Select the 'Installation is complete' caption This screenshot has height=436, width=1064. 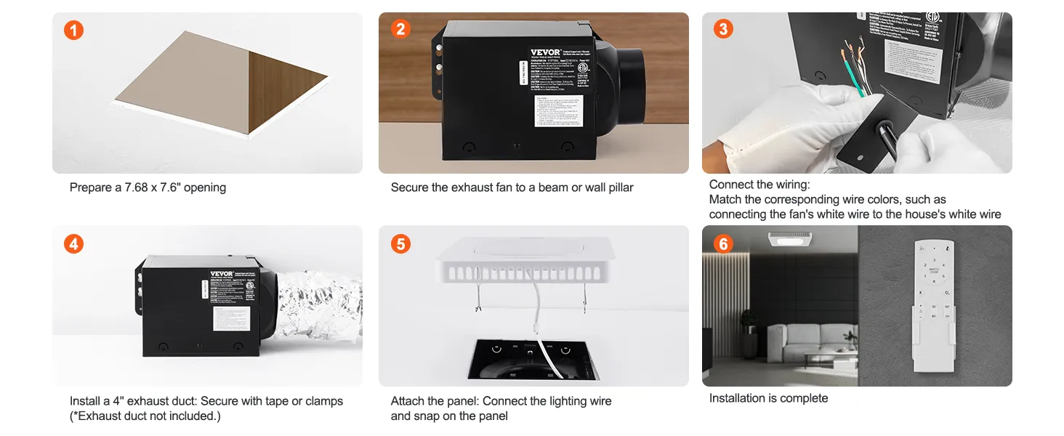(769, 398)
